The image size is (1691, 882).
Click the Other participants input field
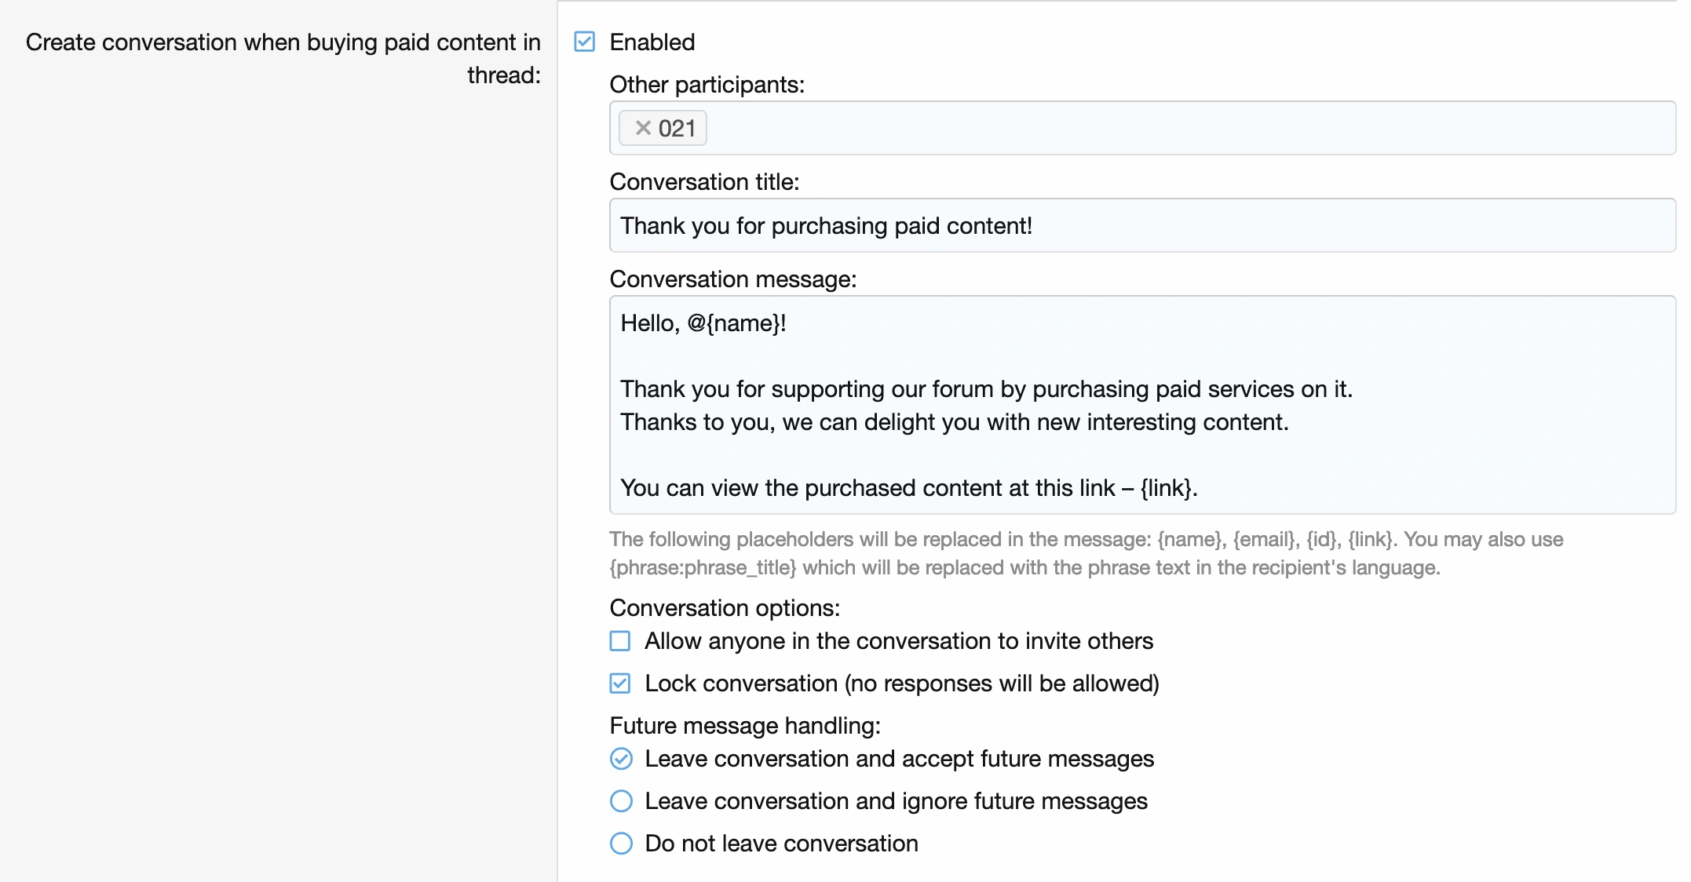pos(1178,128)
